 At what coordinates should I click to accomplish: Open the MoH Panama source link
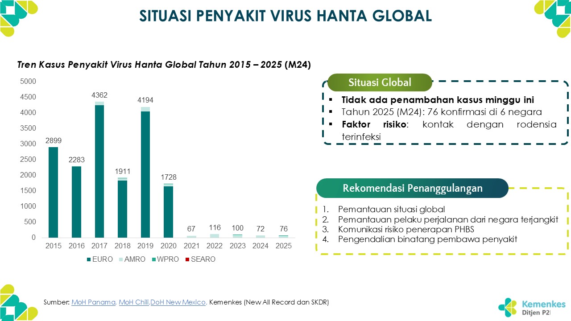pos(94,302)
